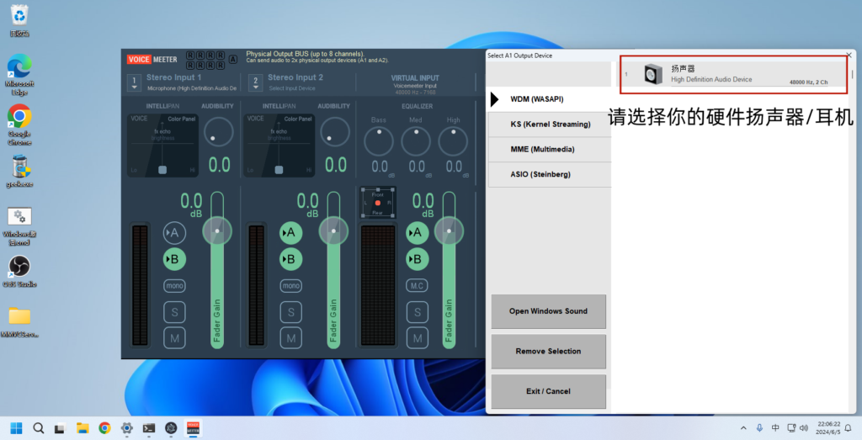Mute Stereo Input 2 with M button
The image size is (862, 440).
290,338
